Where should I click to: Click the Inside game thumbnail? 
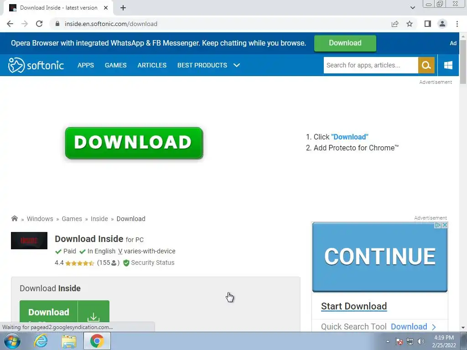(x=29, y=241)
